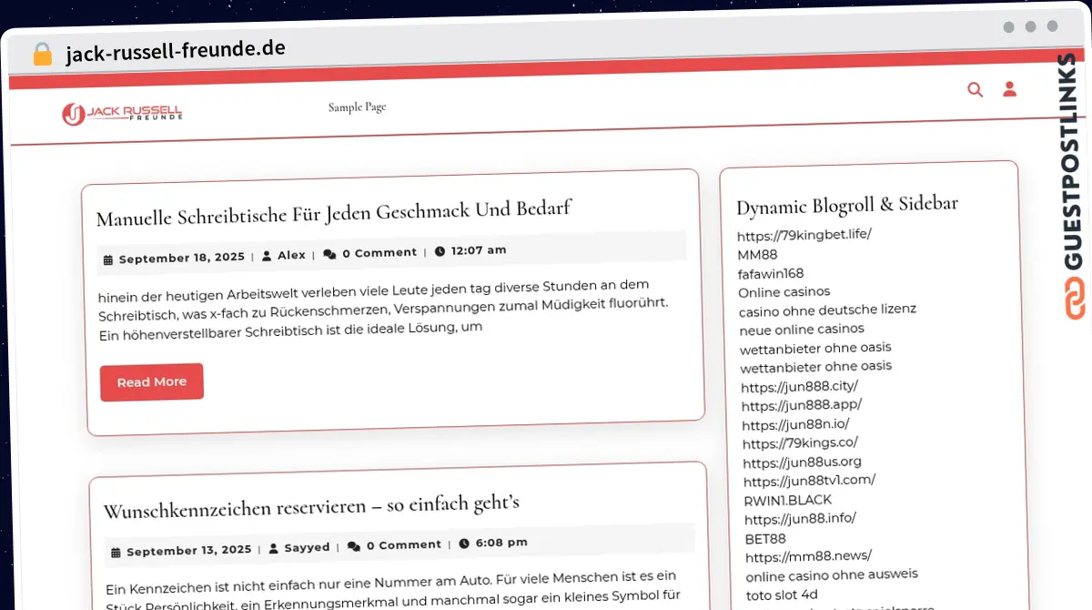
Task: Open the https://jun88us.org link
Action: 803,462
